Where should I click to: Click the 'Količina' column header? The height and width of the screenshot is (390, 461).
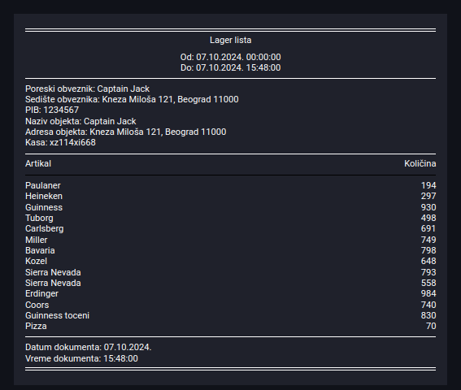[420, 163]
